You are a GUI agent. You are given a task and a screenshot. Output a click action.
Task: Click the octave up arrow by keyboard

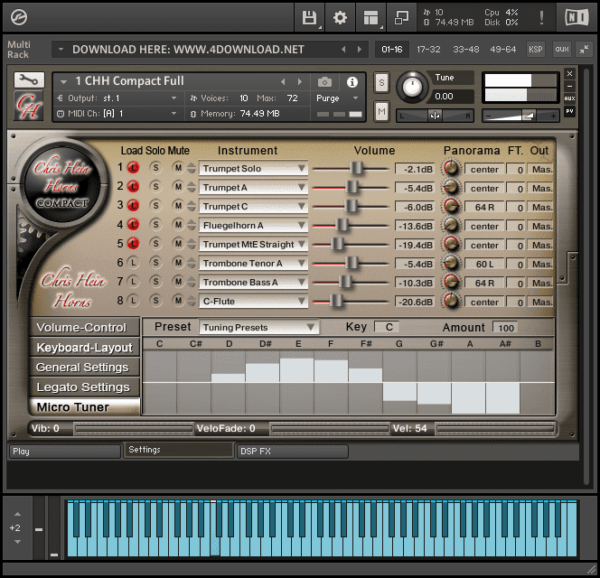pyautogui.click(x=17, y=514)
